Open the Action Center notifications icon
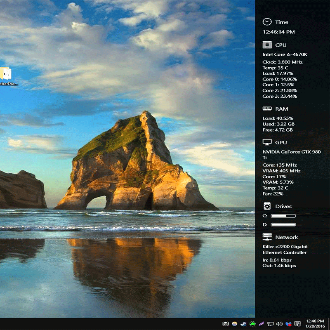Viewport: 330px width, 330px height. pos(297,324)
